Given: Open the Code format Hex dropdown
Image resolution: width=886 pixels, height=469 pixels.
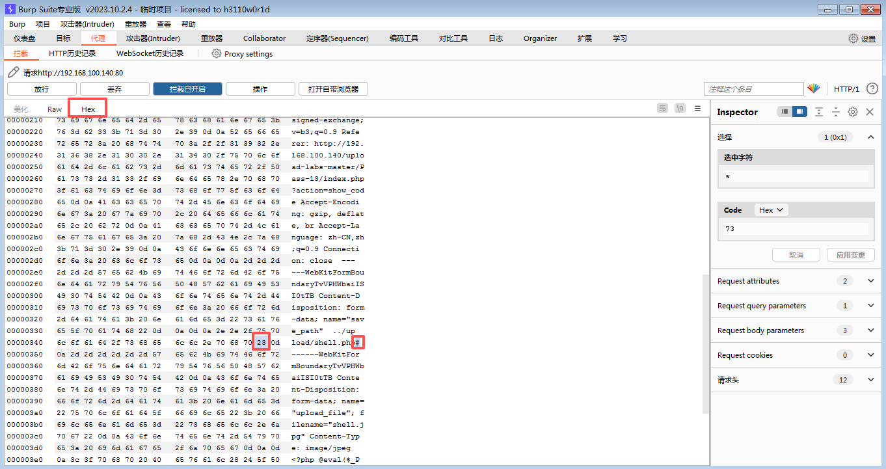Looking at the screenshot, I should point(772,210).
